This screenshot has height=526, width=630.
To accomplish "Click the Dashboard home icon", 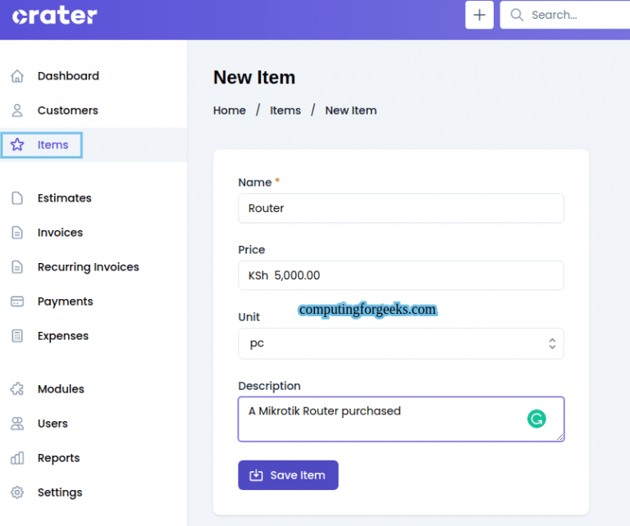I will [17, 76].
